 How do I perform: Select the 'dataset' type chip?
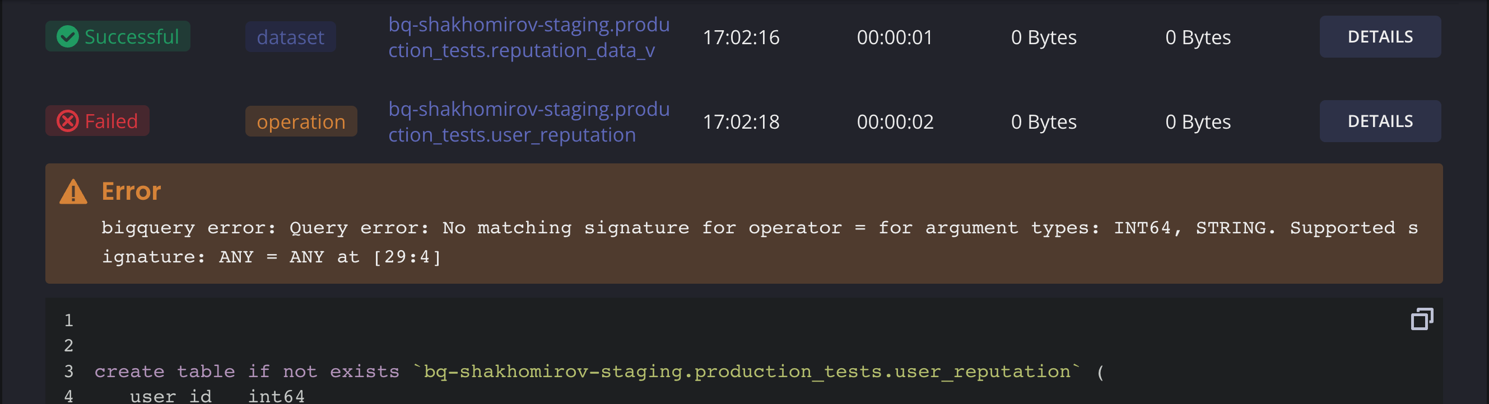tap(290, 36)
